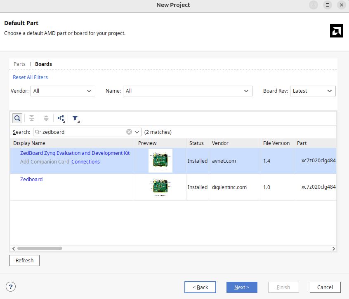Click the Expand All toolbar icon

pos(46,118)
